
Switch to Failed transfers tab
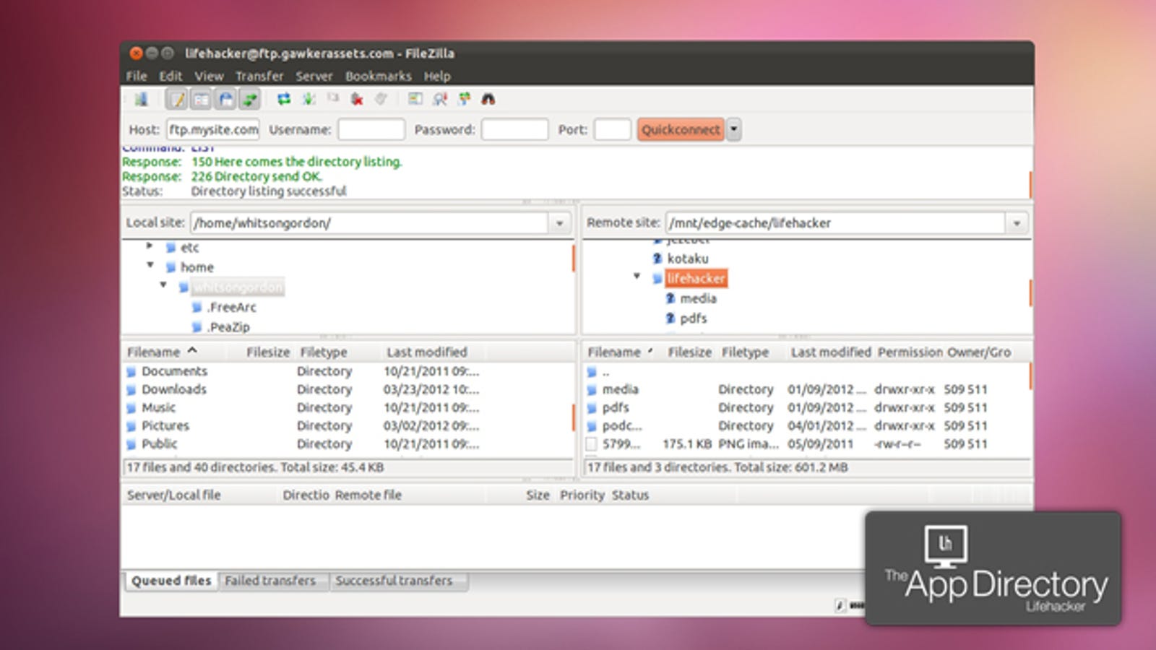pyautogui.click(x=270, y=581)
